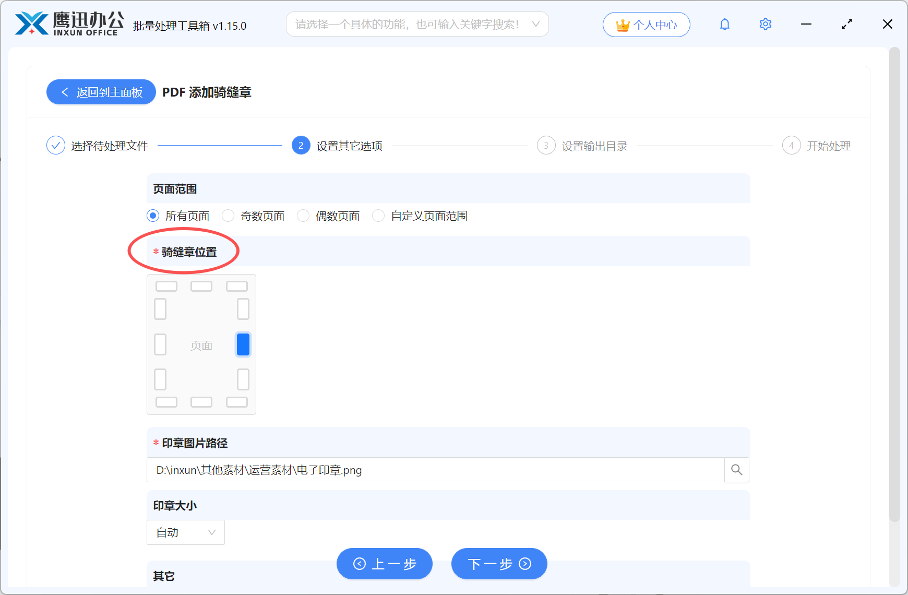This screenshot has height=595, width=908.
Task: Click the browse magnifier beside the stamp image path
Action: (736, 470)
